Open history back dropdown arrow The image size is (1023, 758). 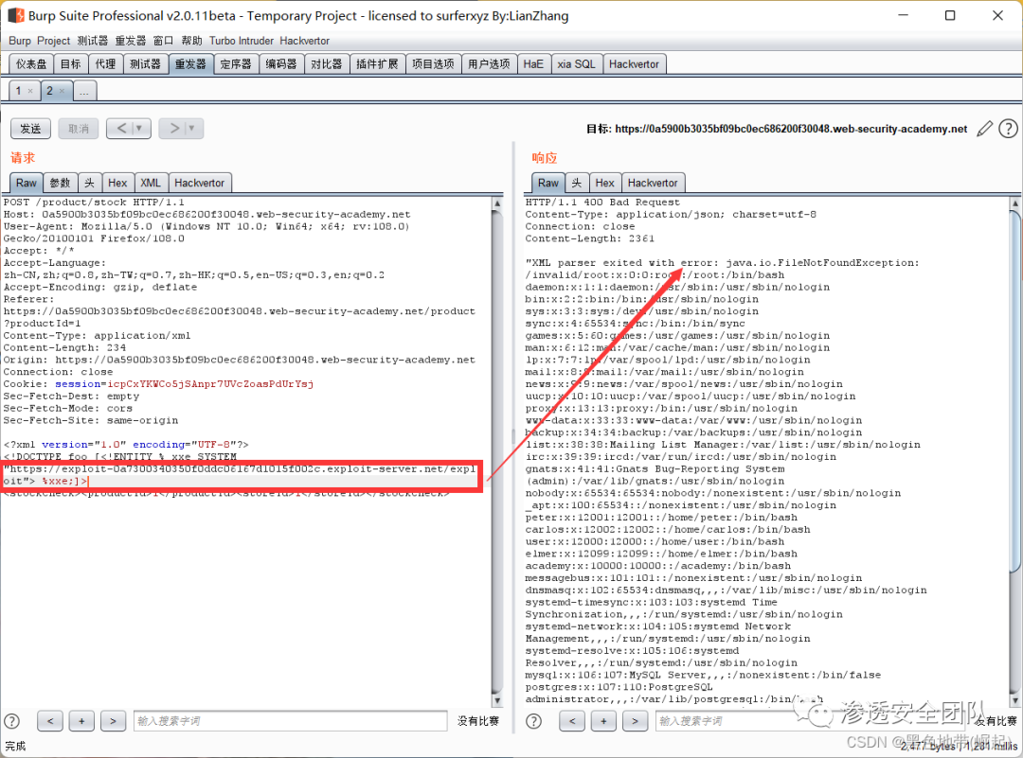tap(140, 129)
